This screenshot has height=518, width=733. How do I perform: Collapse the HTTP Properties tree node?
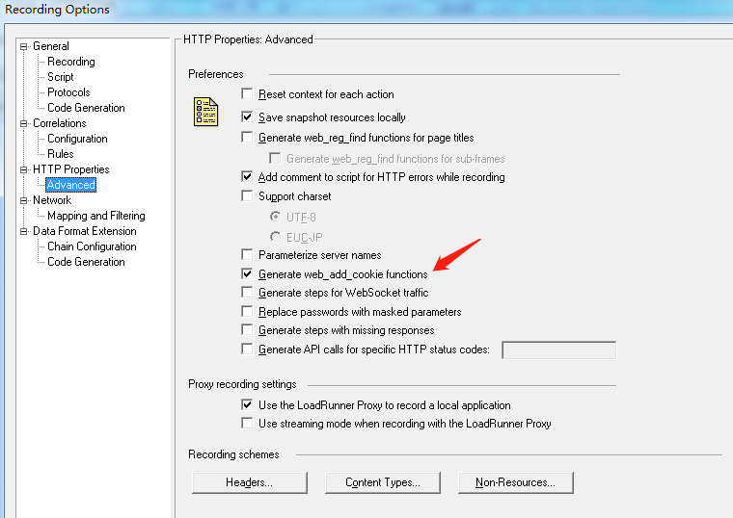pos(24,169)
